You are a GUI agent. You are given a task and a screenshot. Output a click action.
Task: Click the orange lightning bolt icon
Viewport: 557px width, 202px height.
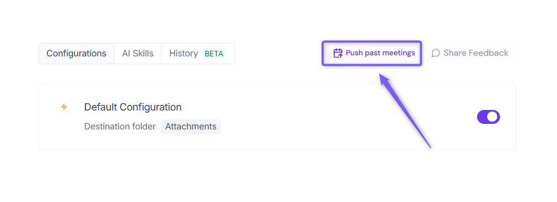(64, 107)
